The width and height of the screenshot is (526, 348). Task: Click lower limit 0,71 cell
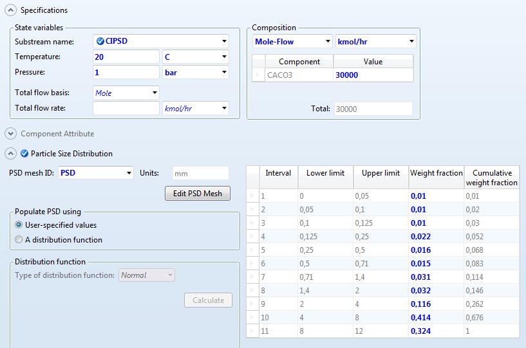click(x=325, y=277)
